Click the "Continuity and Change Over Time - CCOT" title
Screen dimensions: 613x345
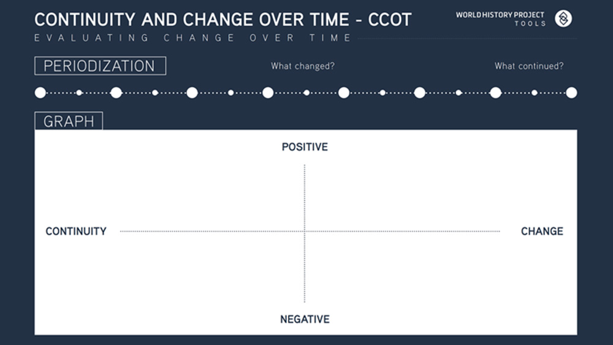click(x=223, y=19)
